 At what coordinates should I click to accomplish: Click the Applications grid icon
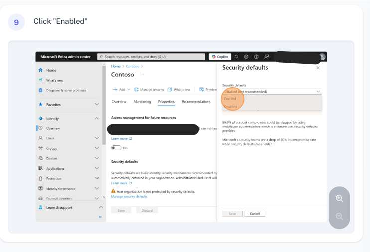(40, 168)
